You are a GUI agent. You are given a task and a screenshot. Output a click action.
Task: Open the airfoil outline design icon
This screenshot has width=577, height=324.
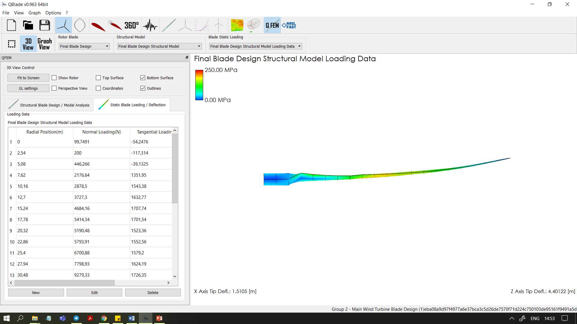click(x=80, y=25)
